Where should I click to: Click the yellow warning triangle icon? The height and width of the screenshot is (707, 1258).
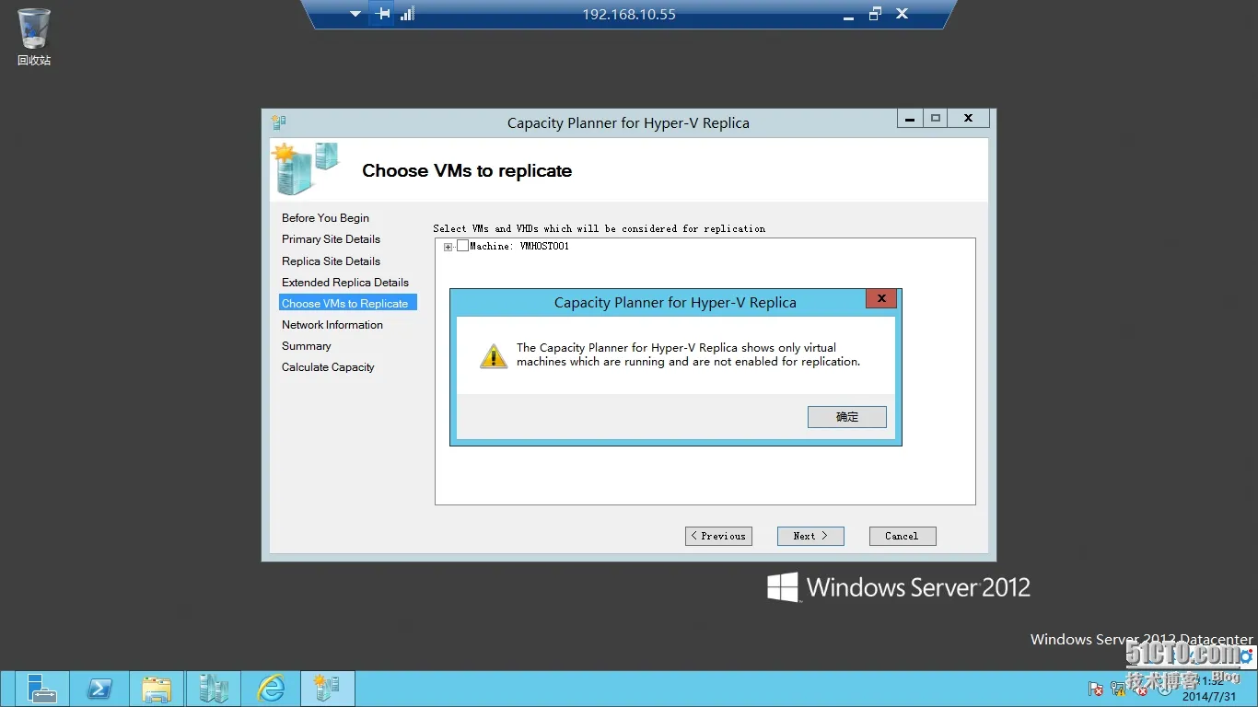tap(494, 356)
